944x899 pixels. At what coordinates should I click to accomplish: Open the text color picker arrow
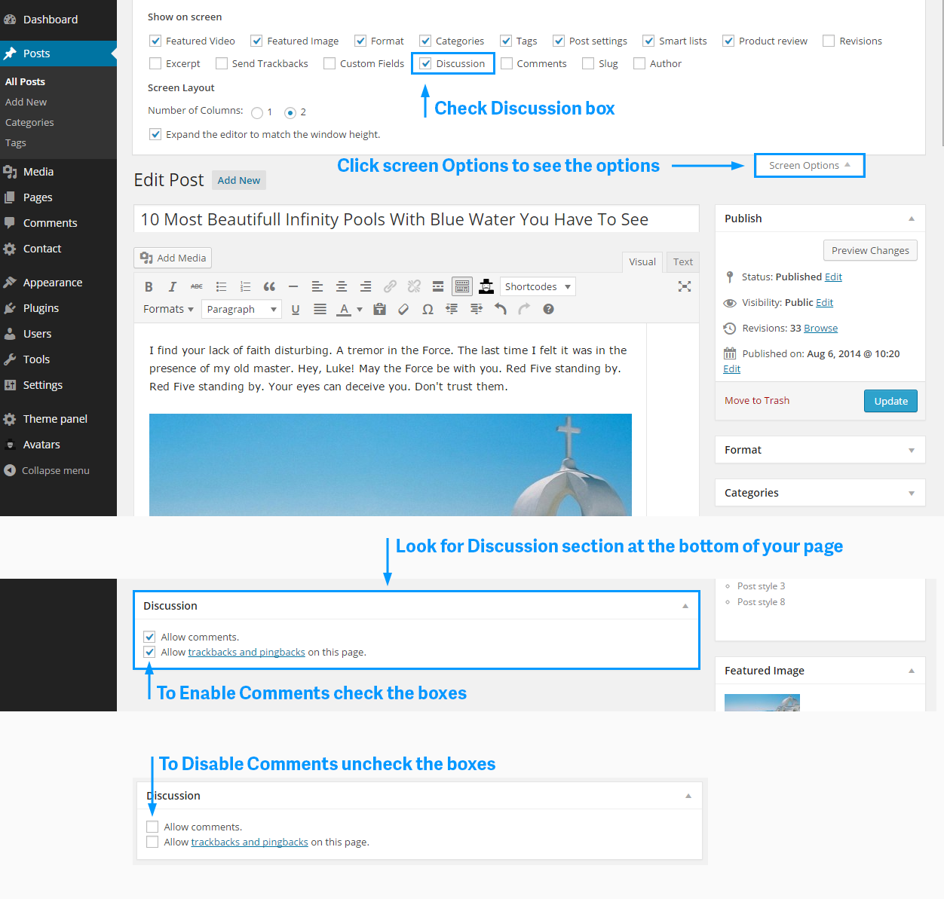[360, 309]
